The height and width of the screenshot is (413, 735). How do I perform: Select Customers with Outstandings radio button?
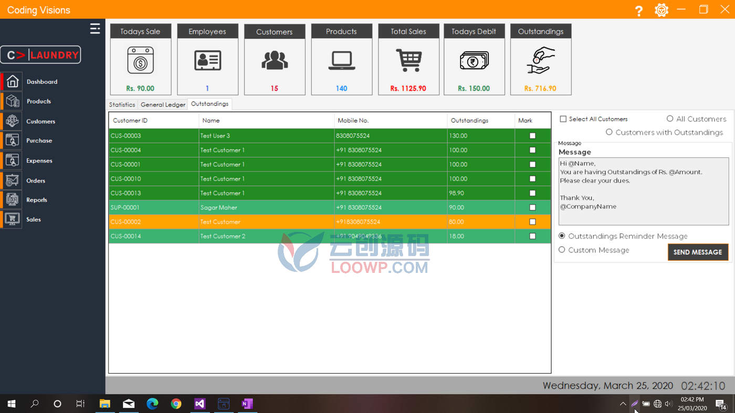click(609, 132)
